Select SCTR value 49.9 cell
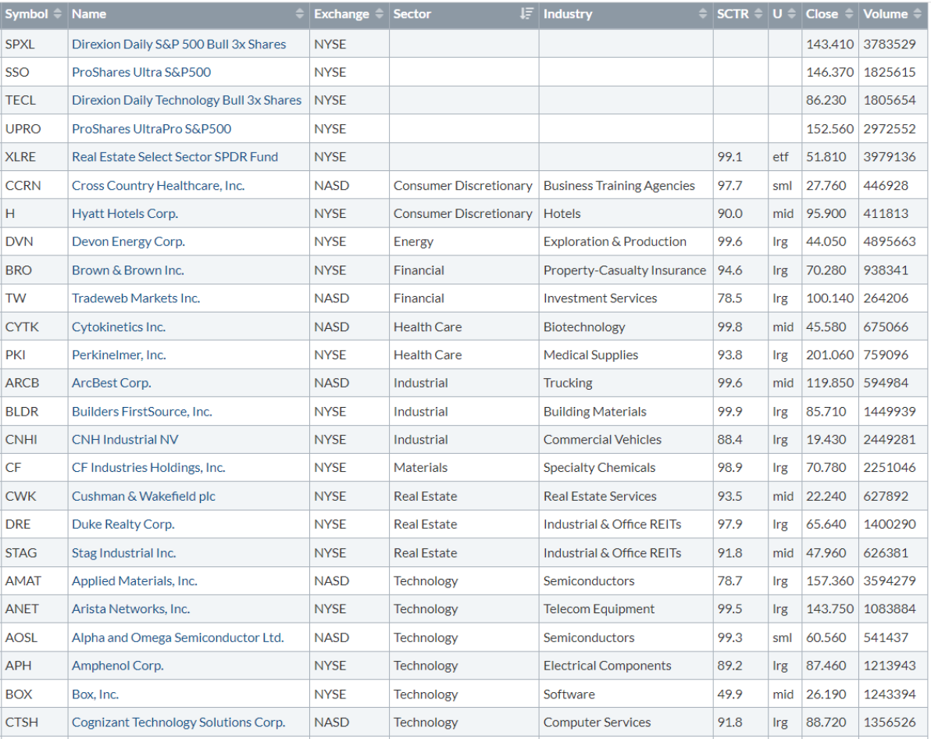The width and height of the screenshot is (931, 739). click(x=740, y=694)
